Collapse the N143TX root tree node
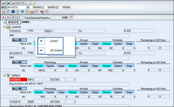174x107 pixels. click(4, 22)
